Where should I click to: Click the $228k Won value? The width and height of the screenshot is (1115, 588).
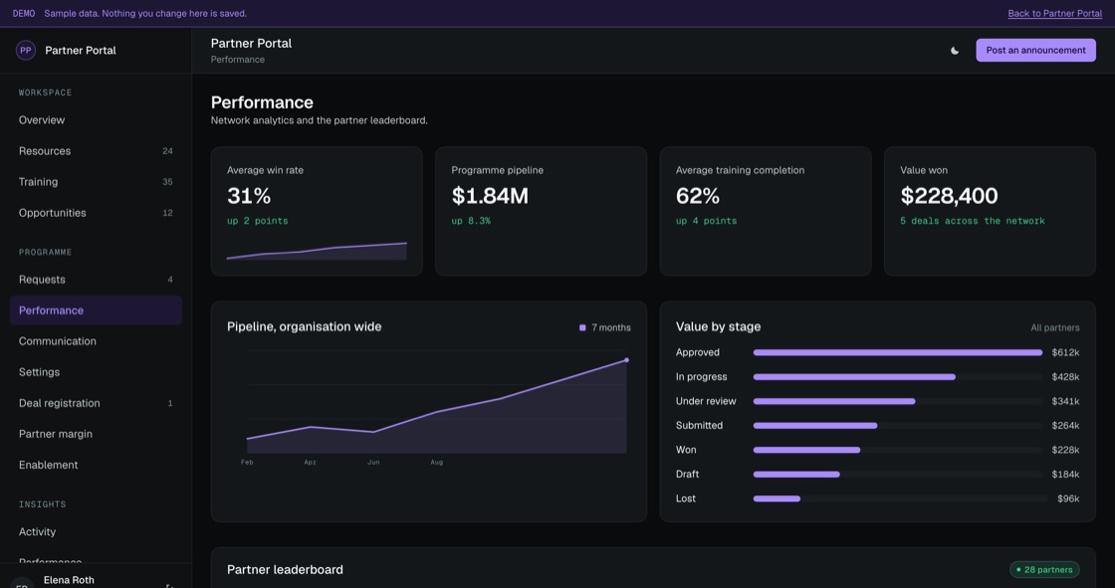click(x=1065, y=450)
